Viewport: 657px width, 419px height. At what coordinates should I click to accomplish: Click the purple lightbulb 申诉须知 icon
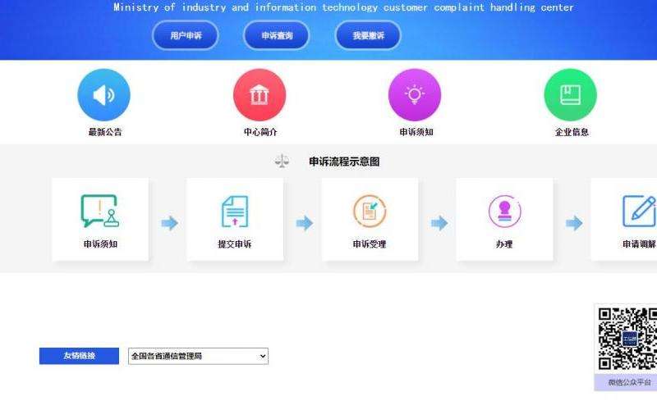(415, 95)
